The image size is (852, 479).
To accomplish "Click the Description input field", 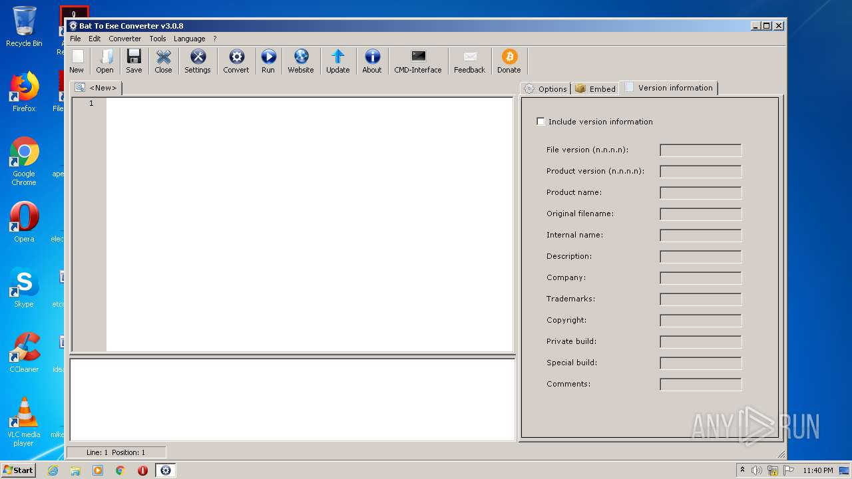I will tap(701, 257).
